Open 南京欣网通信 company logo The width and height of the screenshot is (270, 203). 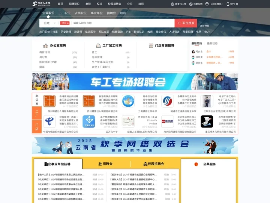[x=168, y=121]
